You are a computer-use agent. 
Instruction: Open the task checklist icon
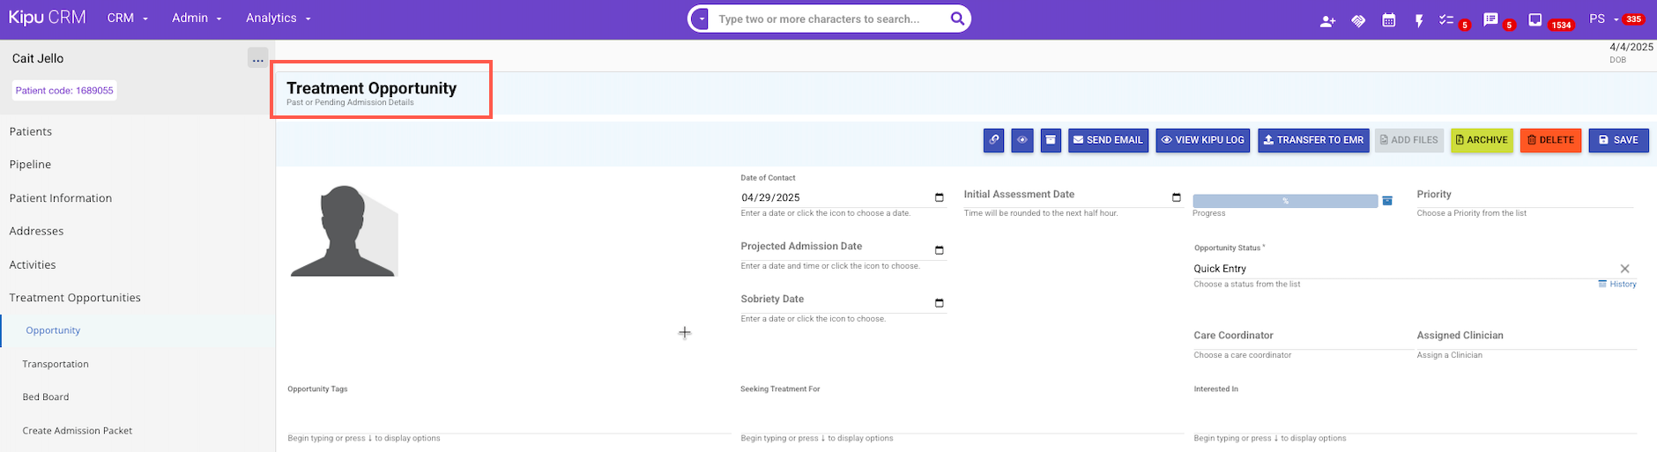(x=1446, y=19)
